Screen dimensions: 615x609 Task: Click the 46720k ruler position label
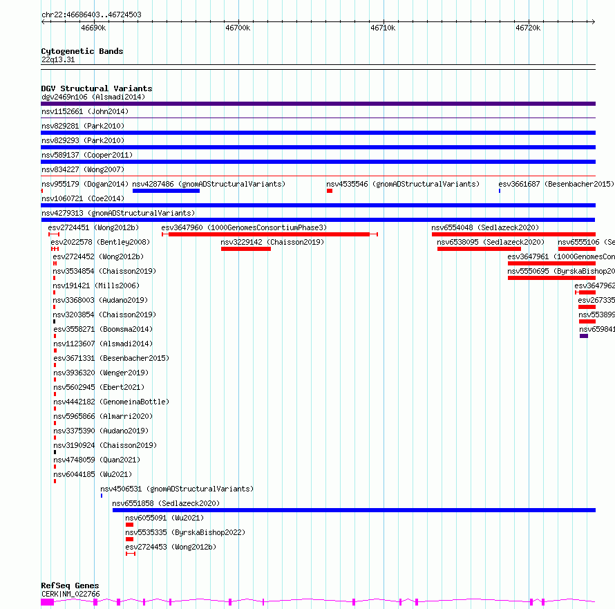click(x=528, y=28)
